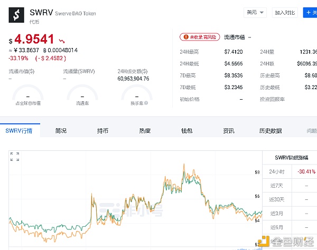
Task: Click the 初始价格 label
Action: click(x=190, y=99)
